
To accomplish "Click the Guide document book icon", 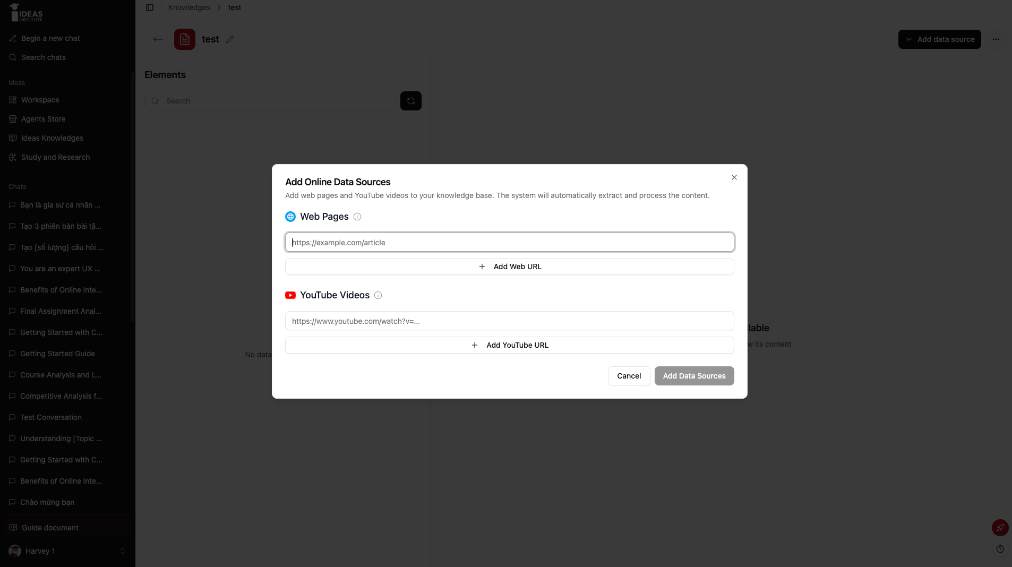I will point(13,528).
